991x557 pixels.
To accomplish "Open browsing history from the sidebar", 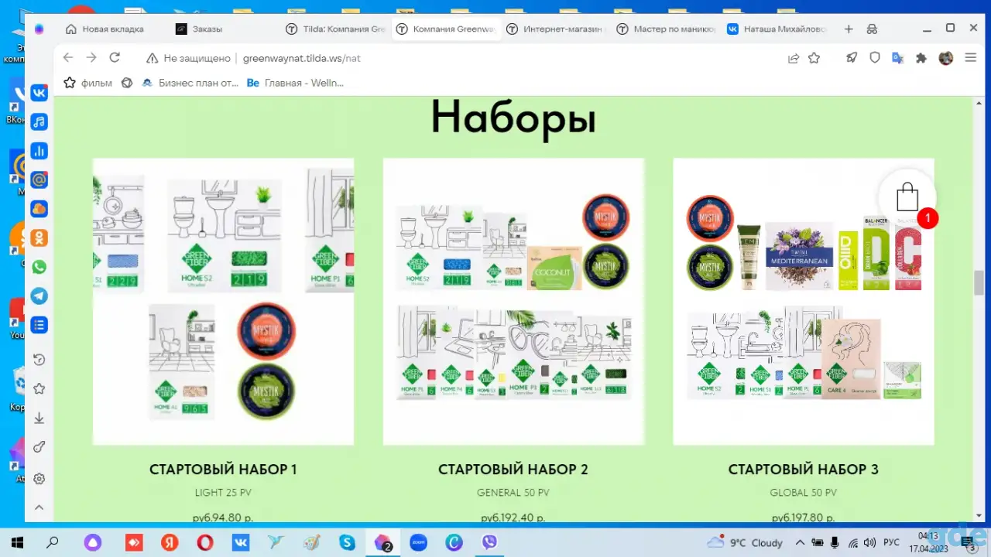I will click(39, 360).
